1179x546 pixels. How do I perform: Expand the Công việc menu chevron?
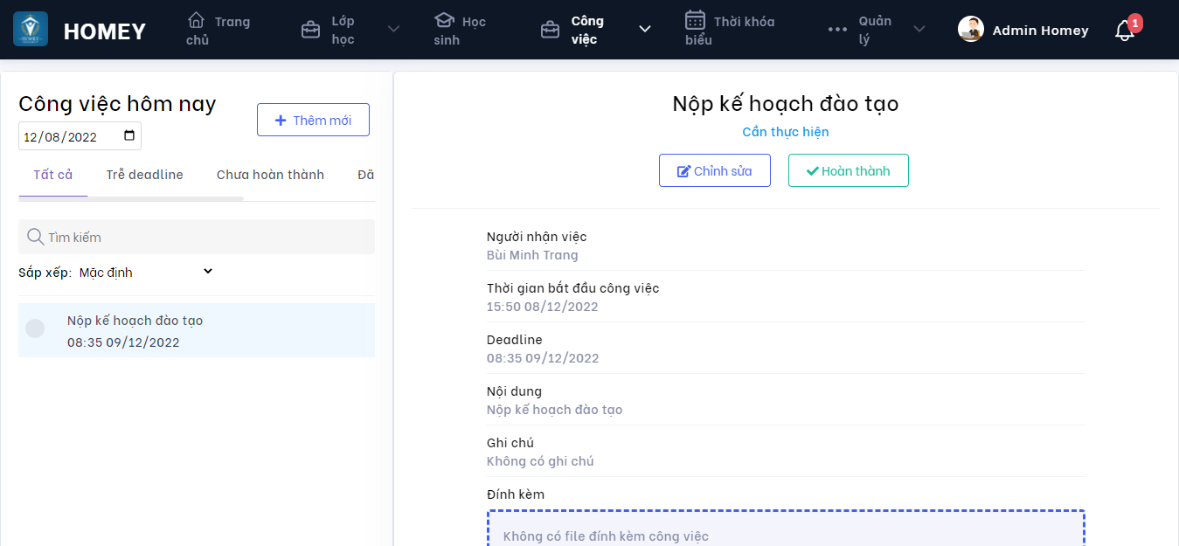(x=645, y=30)
